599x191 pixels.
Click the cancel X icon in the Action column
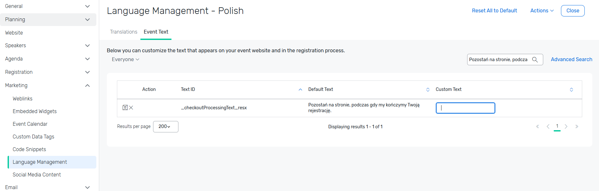pyautogui.click(x=131, y=108)
